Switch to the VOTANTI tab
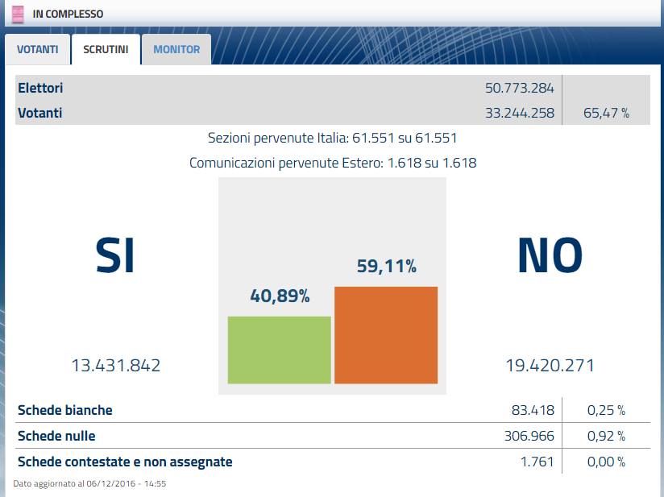Image resolution: width=664 pixels, height=497 pixels. pyautogui.click(x=38, y=49)
